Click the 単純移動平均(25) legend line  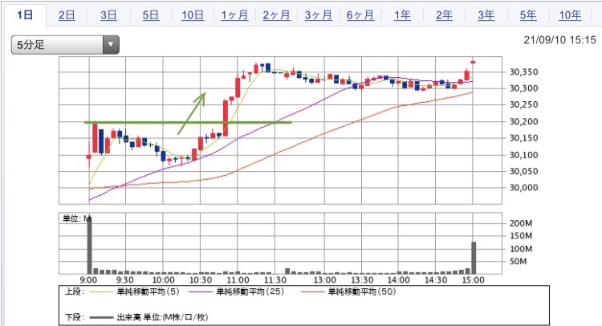tap(201, 291)
